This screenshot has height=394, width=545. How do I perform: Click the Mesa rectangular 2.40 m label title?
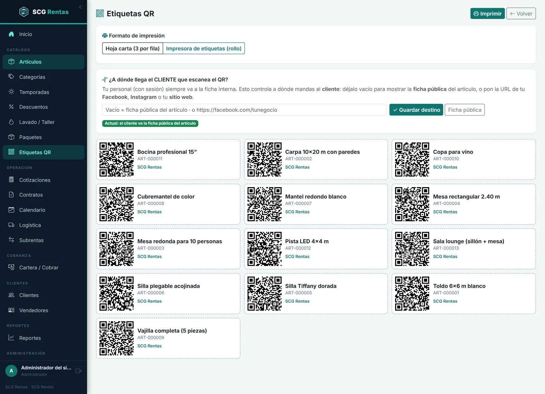tap(466, 197)
